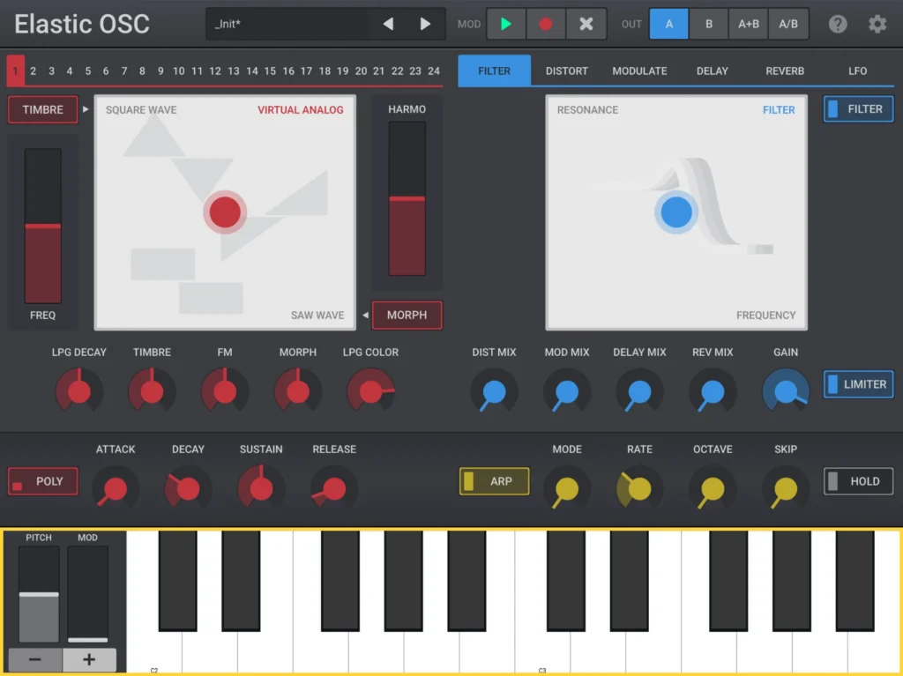The height and width of the screenshot is (676, 903).
Task: Click the FREQ vertical slider
Action: 42,226
